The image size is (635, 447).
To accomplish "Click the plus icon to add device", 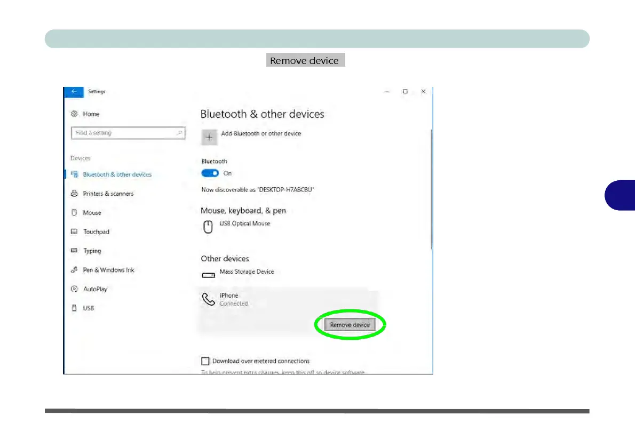I will (209, 138).
